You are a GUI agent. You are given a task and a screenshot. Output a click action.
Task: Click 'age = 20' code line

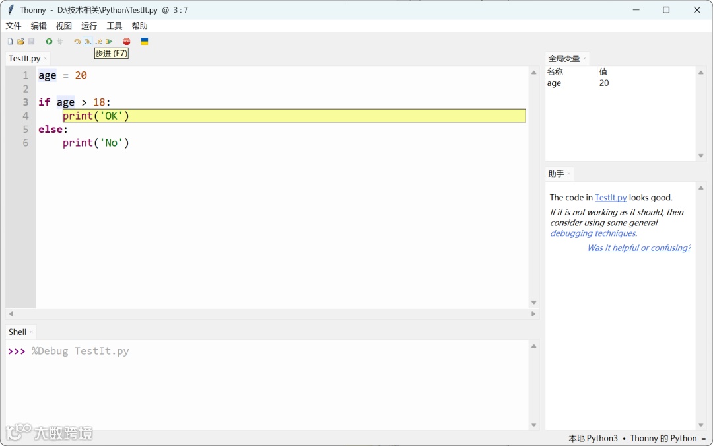click(63, 75)
